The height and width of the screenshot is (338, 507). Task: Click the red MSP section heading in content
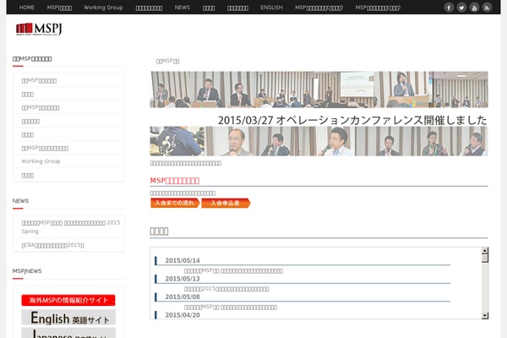tap(175, 181)
